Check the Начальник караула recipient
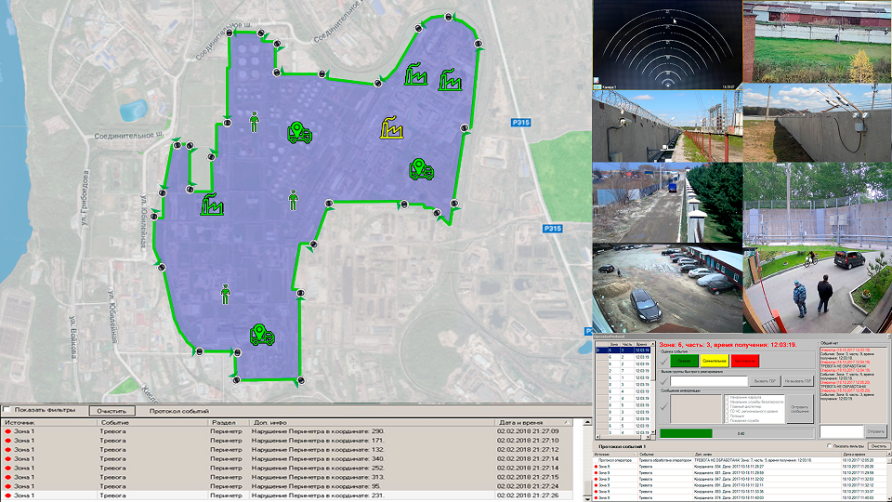892x502 pixels. [x=727, y=397]
